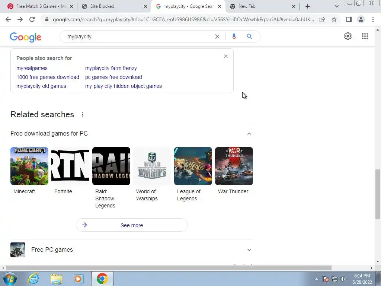Image resolution: width=381 pixels, height=286 pixels.
Task: Open the tab search dropdown
Action: pos(336,6)
